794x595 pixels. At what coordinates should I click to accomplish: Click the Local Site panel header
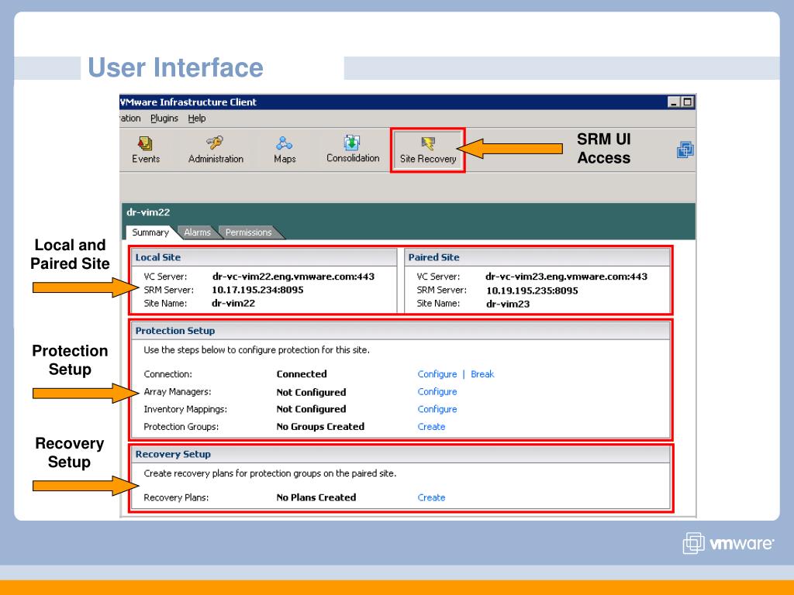(264, 257)
